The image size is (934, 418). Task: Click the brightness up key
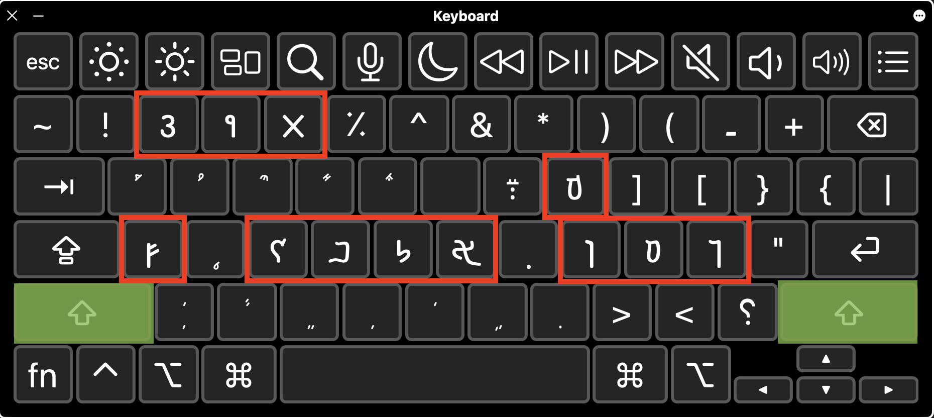click(x=175, y=62)
